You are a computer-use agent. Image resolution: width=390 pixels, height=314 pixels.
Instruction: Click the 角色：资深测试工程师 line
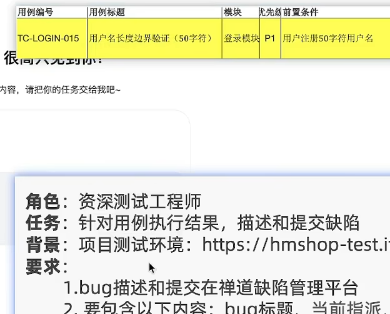pyautogui.click(x=113, y=201)
